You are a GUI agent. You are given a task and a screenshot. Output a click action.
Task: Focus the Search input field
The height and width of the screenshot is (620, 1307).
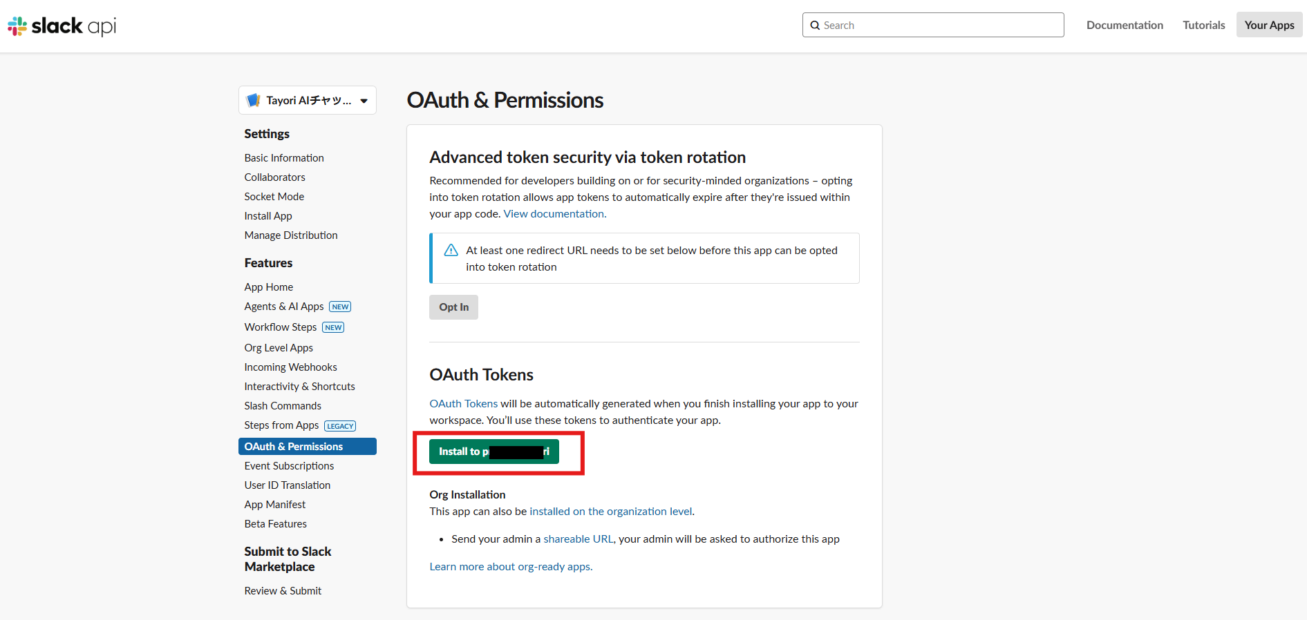940,26
